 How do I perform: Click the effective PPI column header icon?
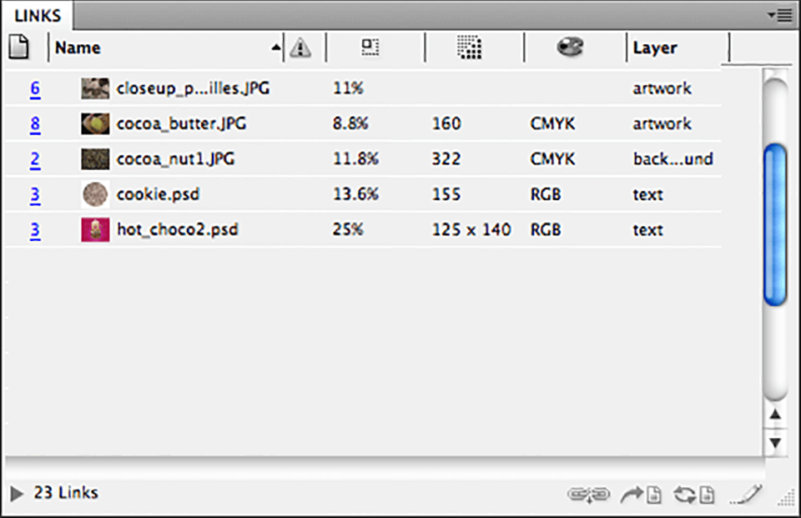[x=470, y=48]
